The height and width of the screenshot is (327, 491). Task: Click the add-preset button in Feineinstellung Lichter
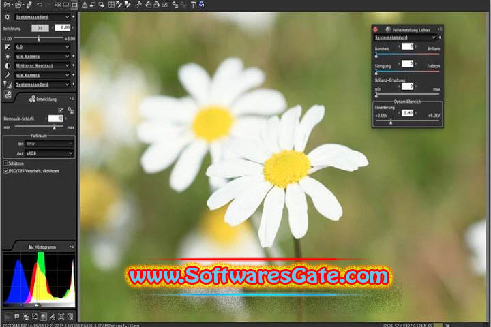pyautogui.click(x=440, y=37)
